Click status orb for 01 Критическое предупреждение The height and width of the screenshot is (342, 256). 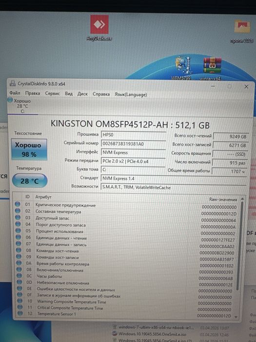tap(18, 204)
